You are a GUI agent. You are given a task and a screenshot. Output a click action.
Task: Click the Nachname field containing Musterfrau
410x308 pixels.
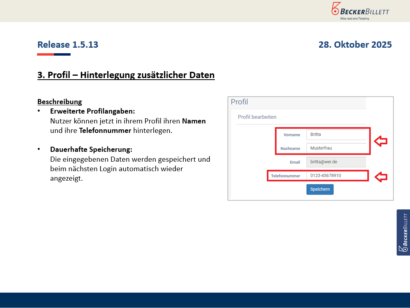point(337,148)
